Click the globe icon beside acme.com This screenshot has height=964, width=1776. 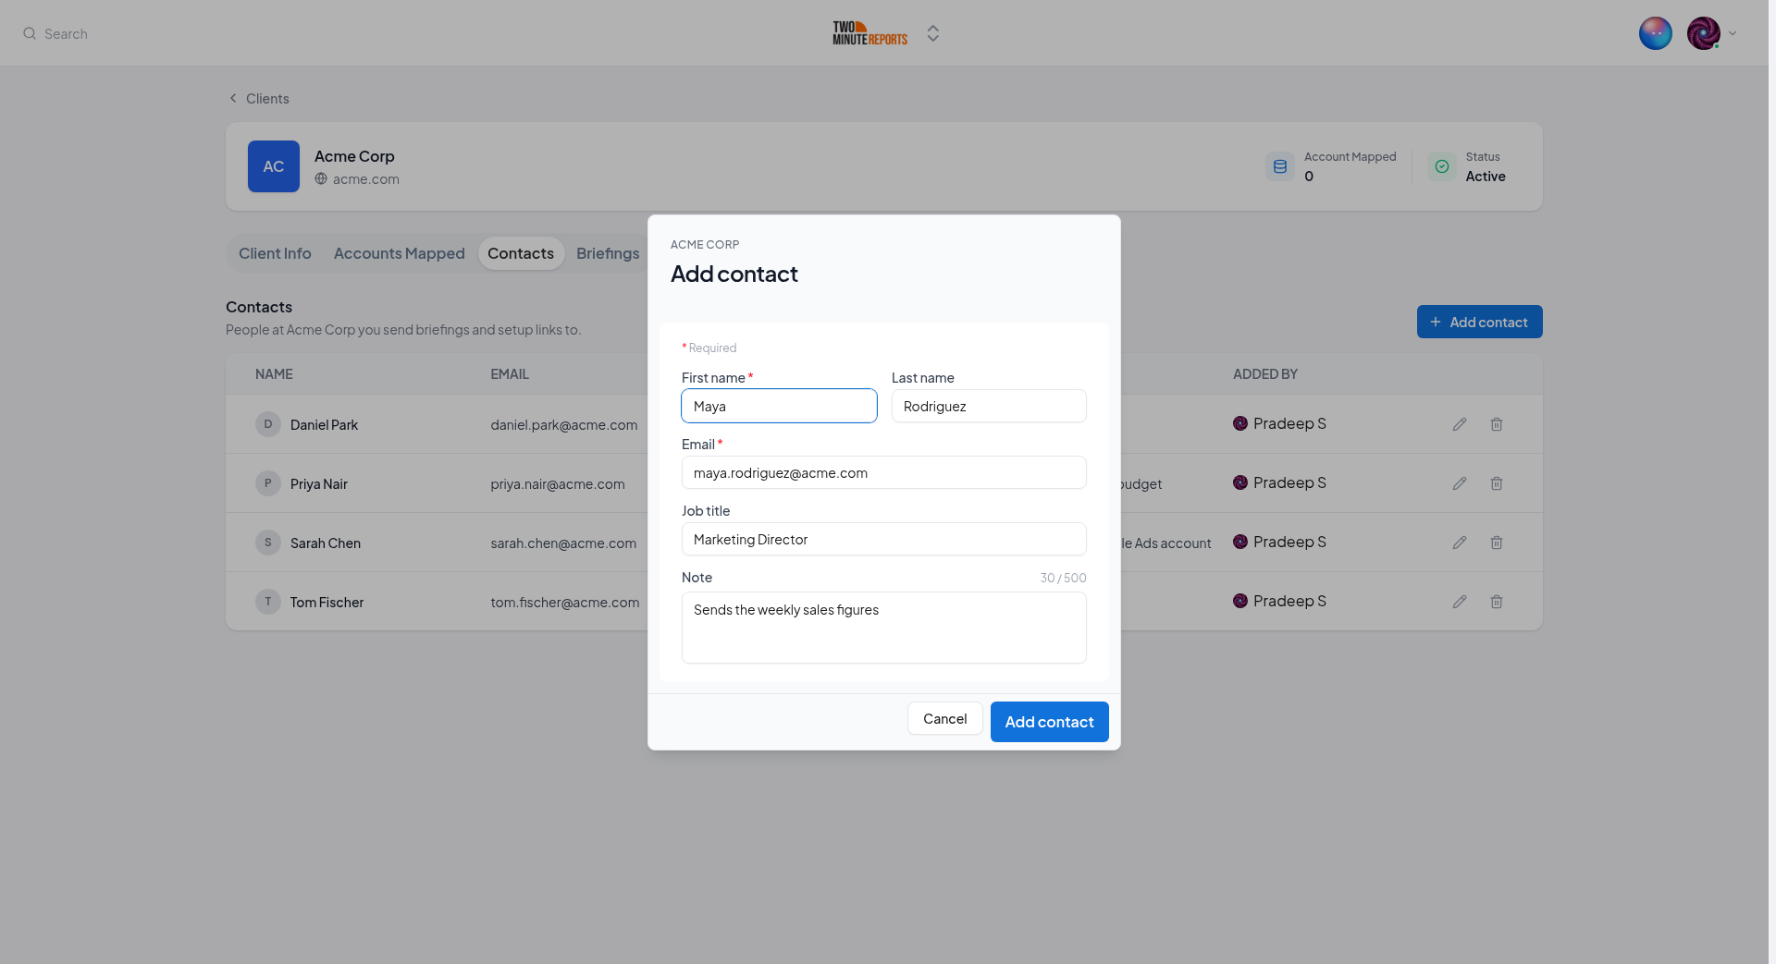pyautogui.click(x=321, y=178)
